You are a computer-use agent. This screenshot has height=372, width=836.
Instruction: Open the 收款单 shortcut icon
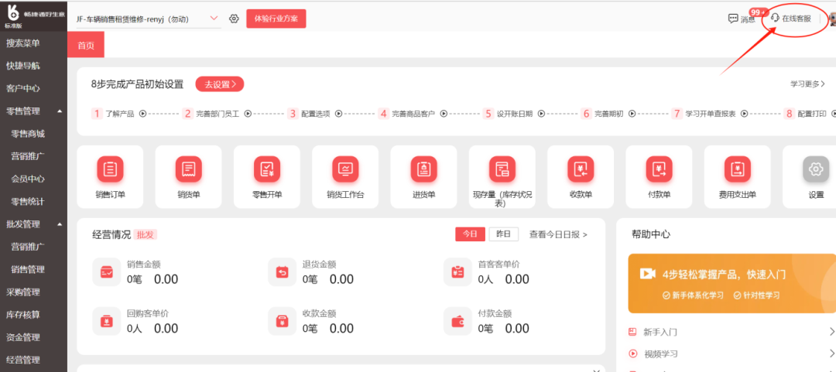click(x=581, y=170)
